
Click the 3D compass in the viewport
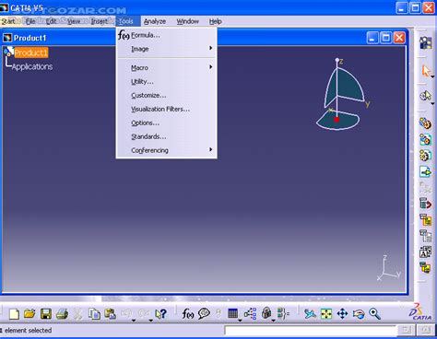coord(343,95)
